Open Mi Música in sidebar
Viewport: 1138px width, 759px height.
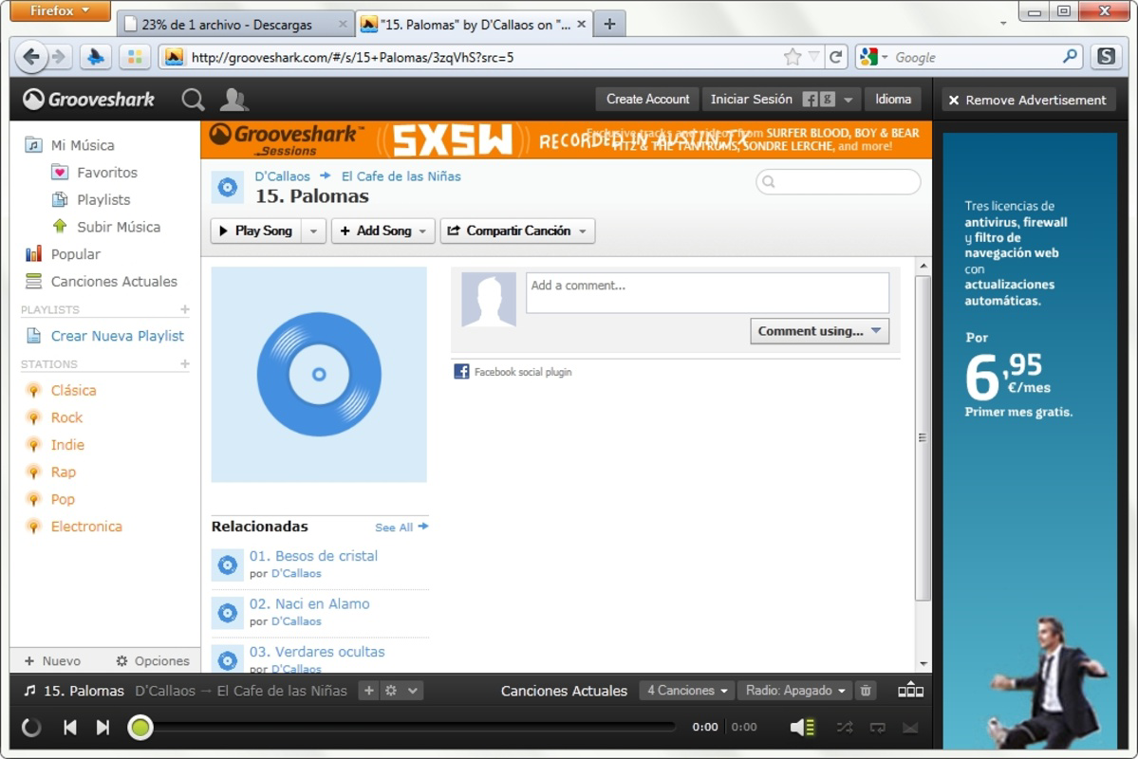click(70, 145)
